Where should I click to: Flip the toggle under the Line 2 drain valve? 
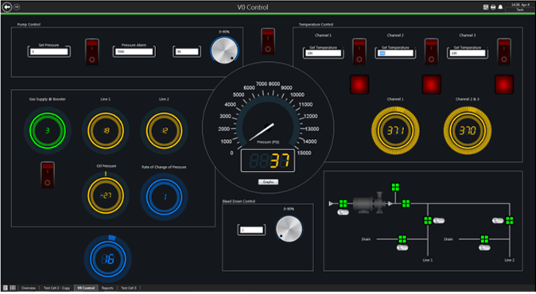(x=484, y=247)
